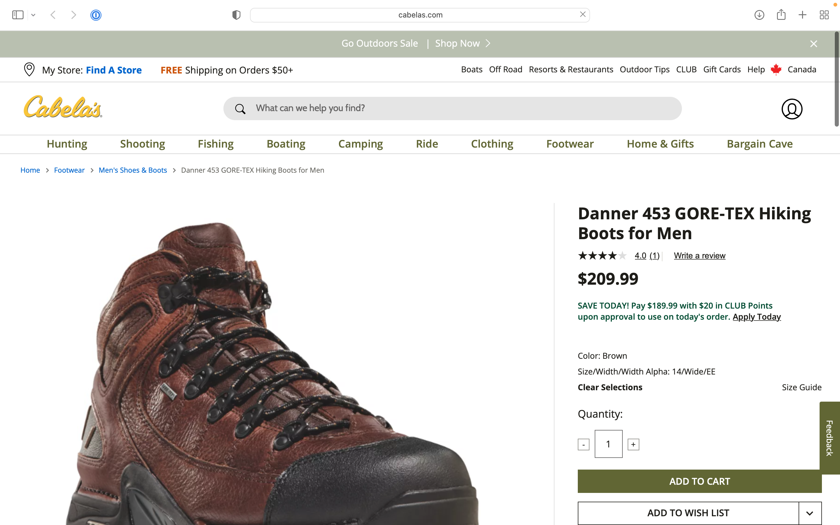
Task: Select Clear Selections
Action: [610, 387]
